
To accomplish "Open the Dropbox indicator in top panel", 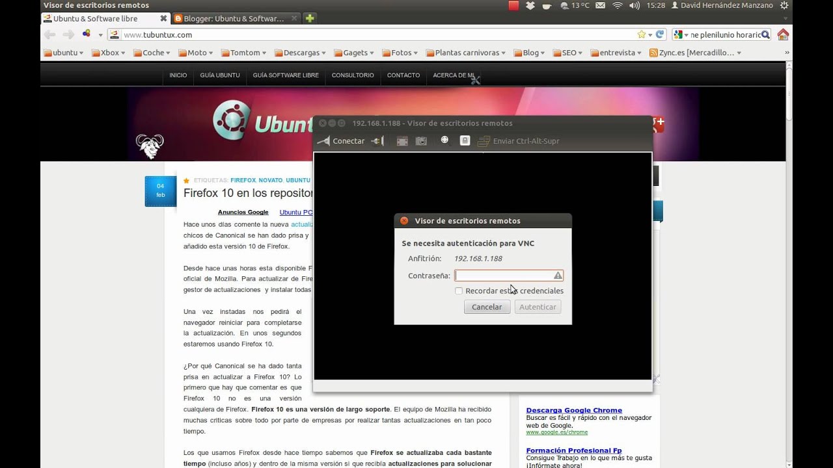I will (530, 5).
